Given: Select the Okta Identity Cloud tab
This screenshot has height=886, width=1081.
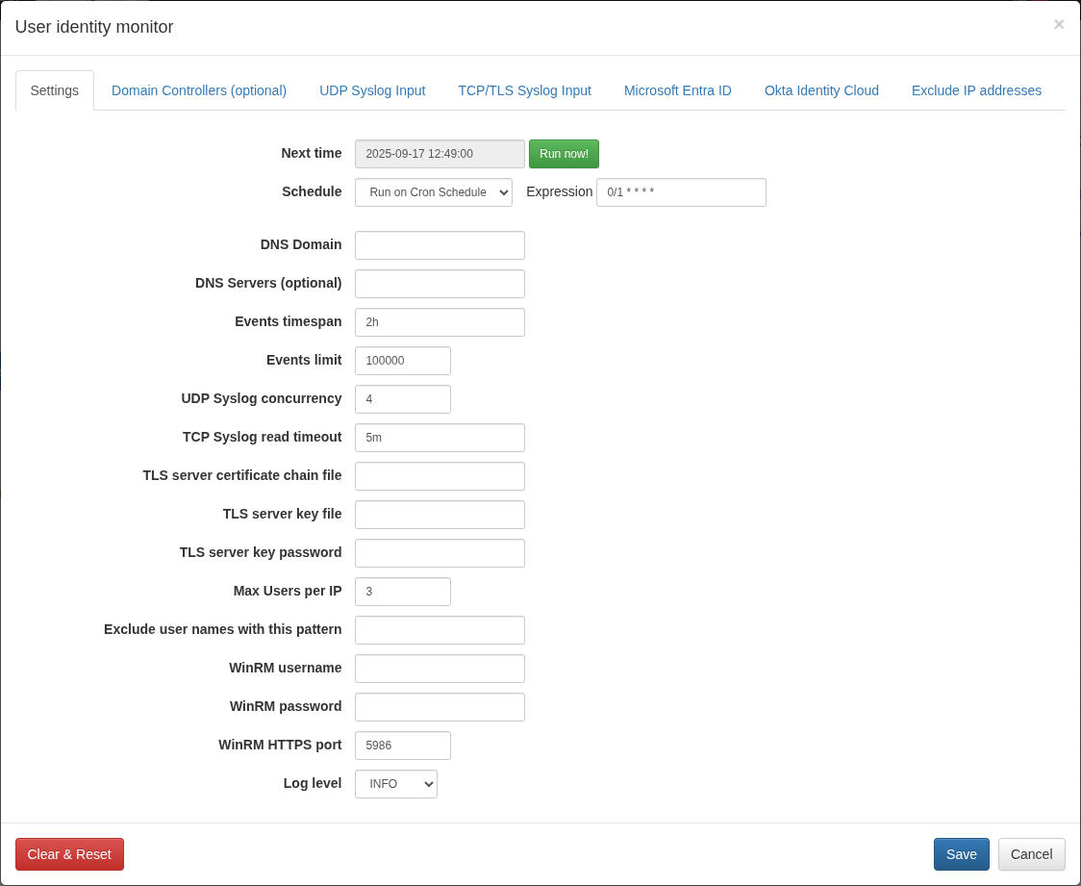Looking at the screenshot, I should pos(821,90).
